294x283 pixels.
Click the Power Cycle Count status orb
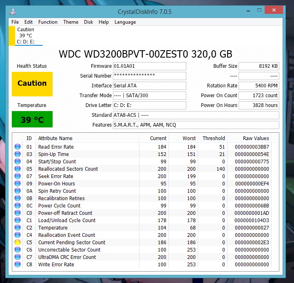[x=18, y=205]
